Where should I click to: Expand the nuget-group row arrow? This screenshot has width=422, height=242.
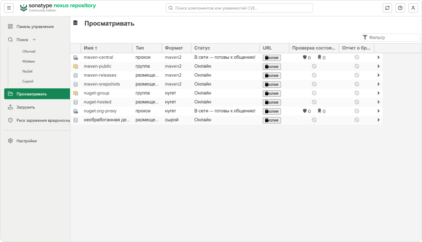(x=378, y=93)
